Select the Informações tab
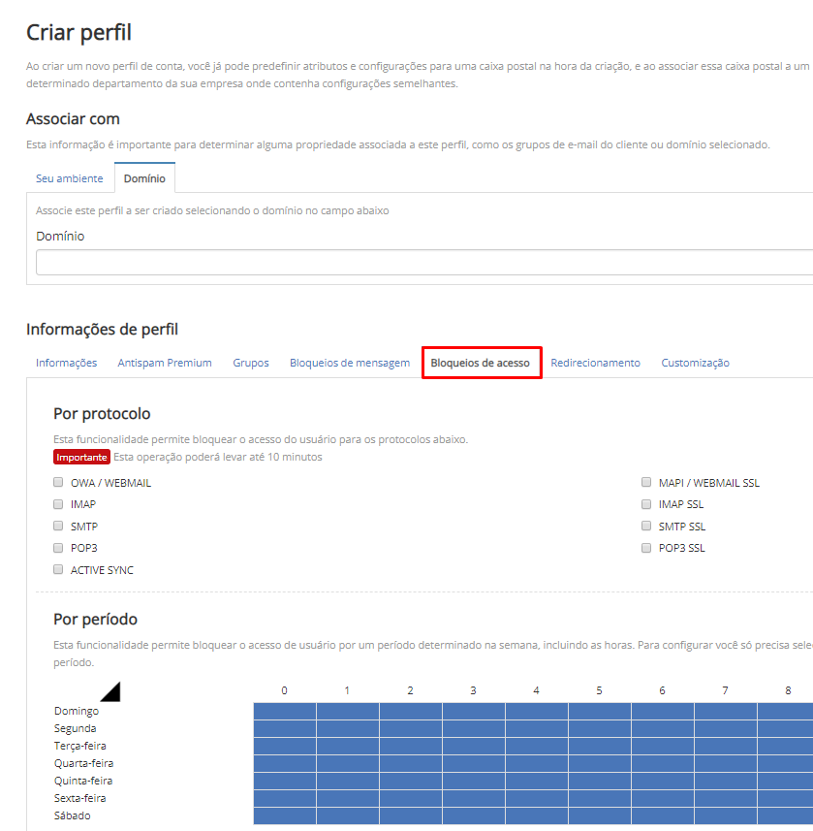The width and height of the screenshot is (813, 831). [67, 363]
